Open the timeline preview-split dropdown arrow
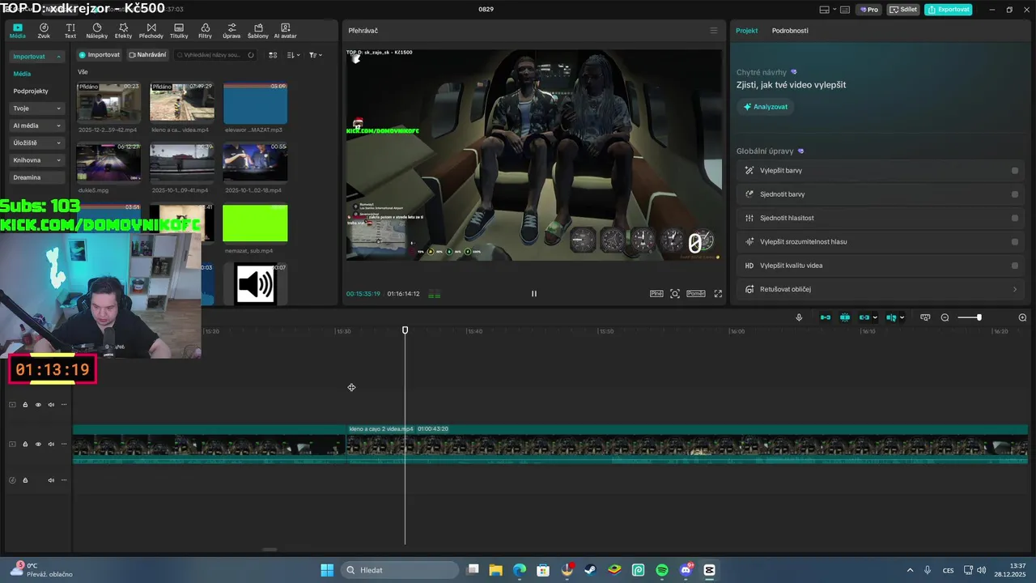The height and width of the screenshot is (583, 1036). (x=902, y=317)
